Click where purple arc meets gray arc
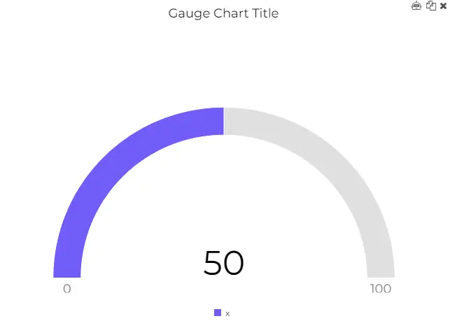 pyautogui.click(x=223, y=121)
